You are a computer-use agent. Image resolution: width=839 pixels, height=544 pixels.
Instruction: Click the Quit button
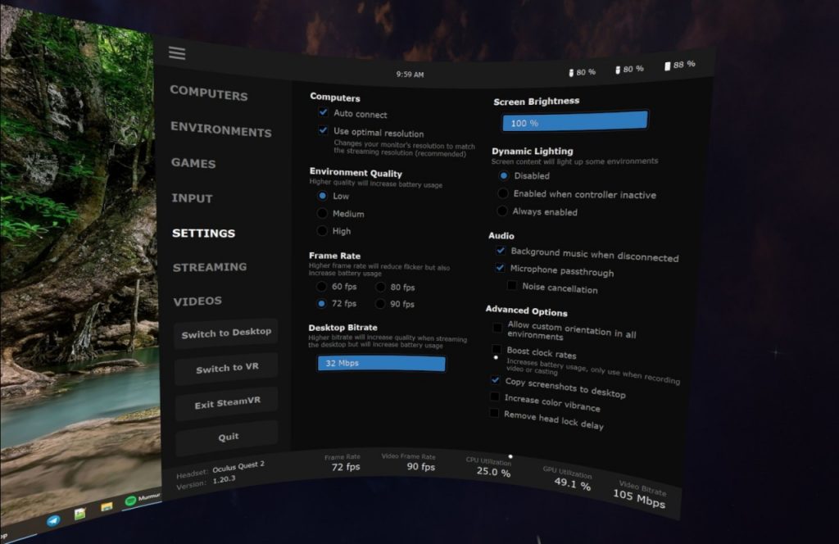tap(228, 437)
